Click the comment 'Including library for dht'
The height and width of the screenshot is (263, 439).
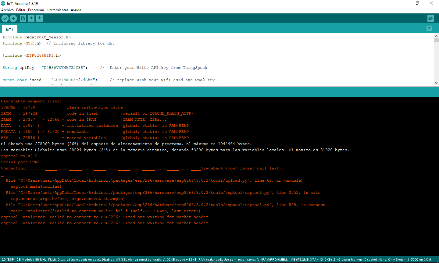(80, 43)
